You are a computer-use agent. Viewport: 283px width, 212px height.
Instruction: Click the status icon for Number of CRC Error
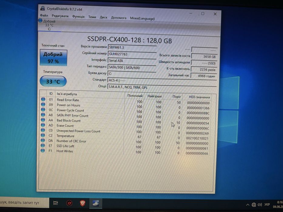pyautogui.click(x=43, y=140)
